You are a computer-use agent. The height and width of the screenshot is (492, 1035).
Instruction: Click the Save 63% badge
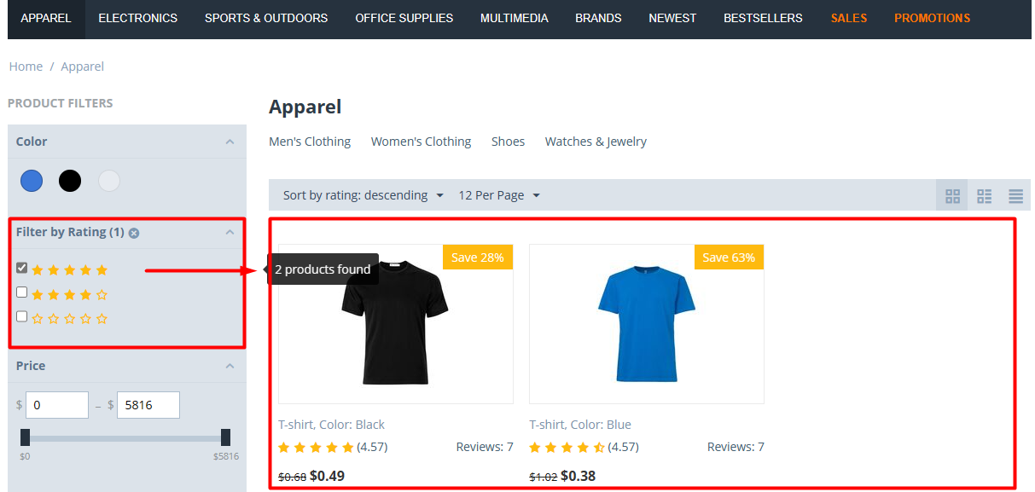[x=729, y=258]
